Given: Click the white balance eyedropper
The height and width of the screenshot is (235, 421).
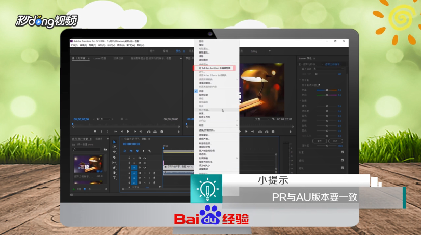Looking at the screenshot, I should tap(319, 85).
